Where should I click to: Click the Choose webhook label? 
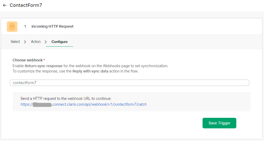(28, 60)
